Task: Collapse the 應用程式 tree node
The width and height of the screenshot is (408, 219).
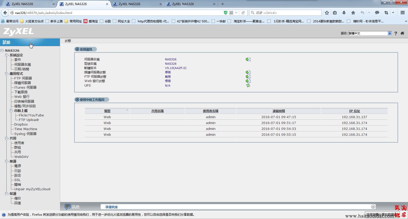Action: coord(7,74)
